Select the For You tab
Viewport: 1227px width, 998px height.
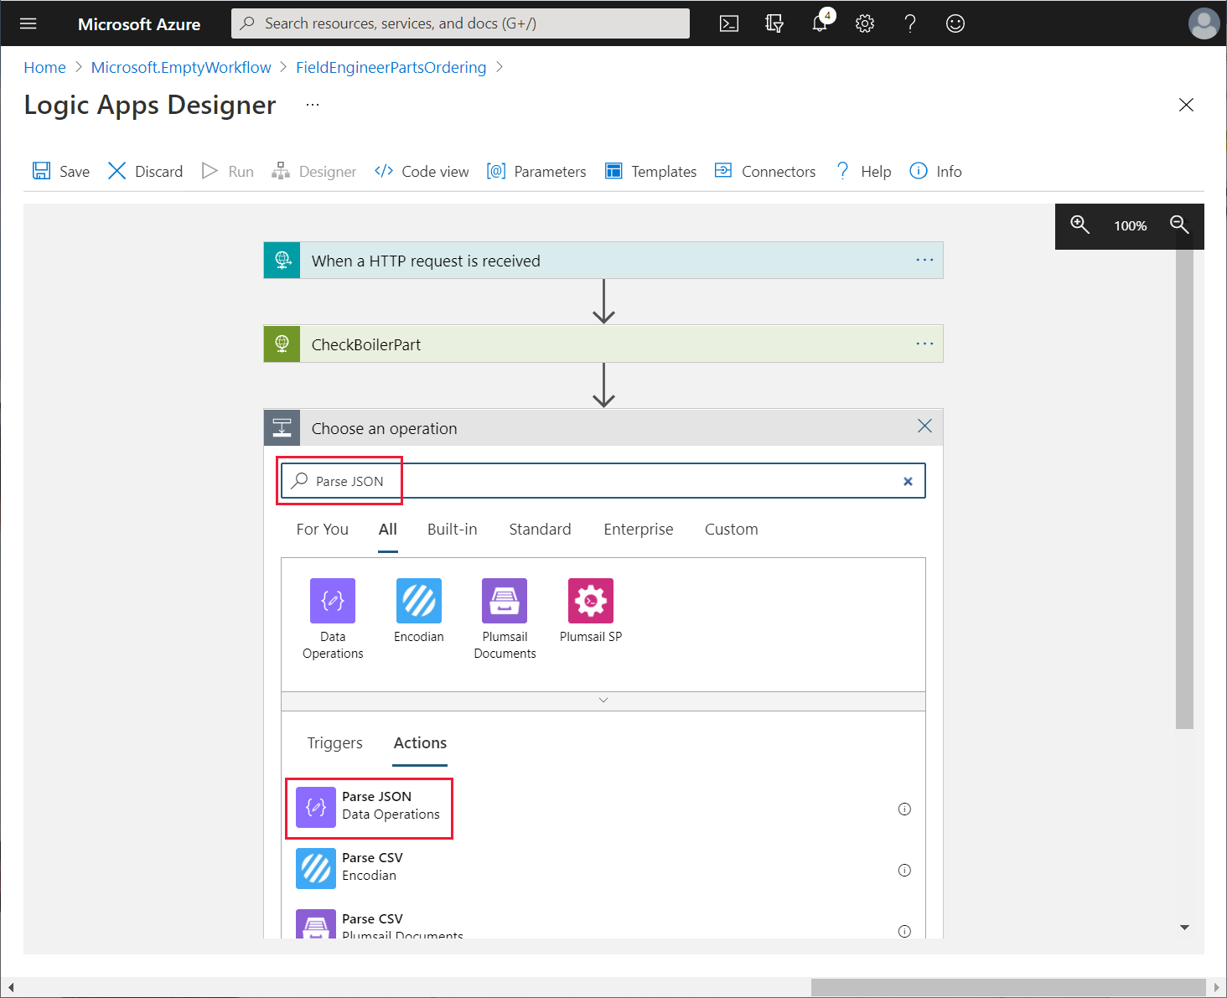(323, 530)
